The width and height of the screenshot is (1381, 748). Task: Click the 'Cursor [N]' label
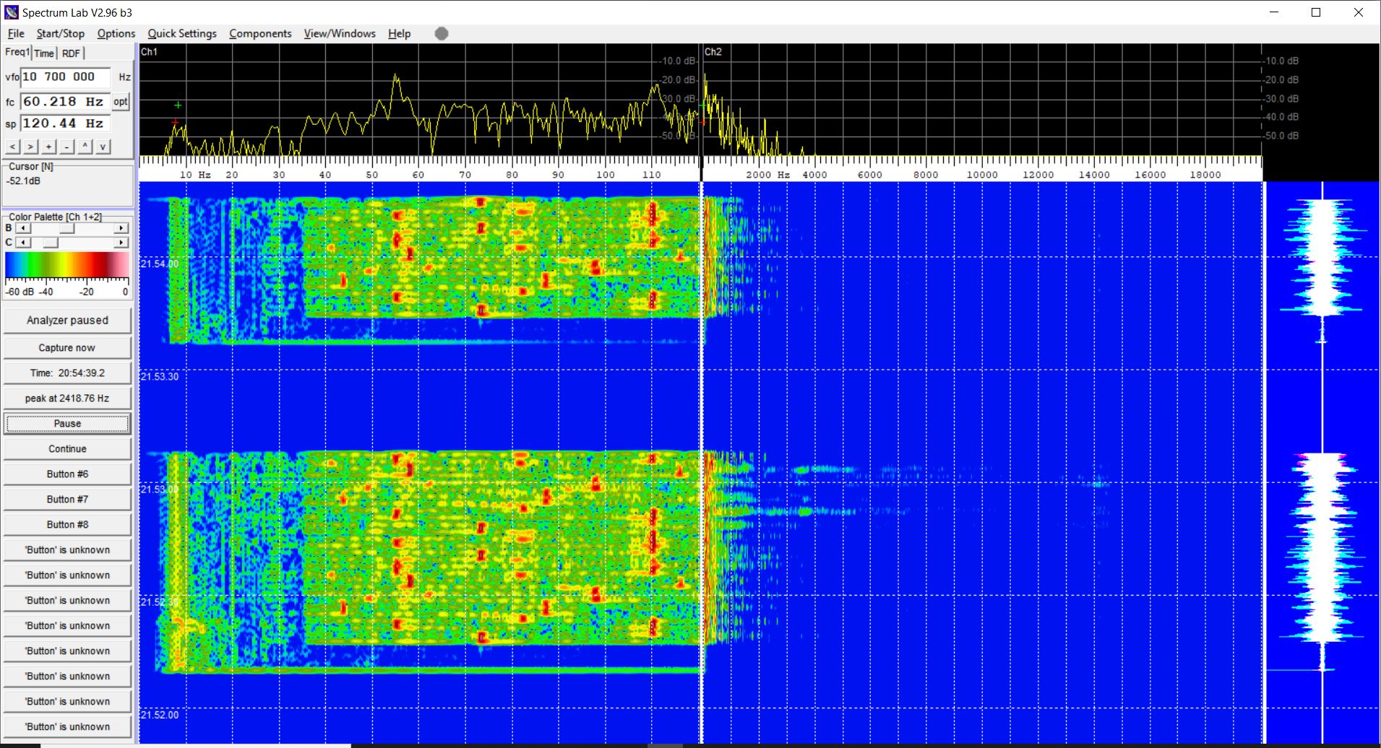[x=31, y=166]
